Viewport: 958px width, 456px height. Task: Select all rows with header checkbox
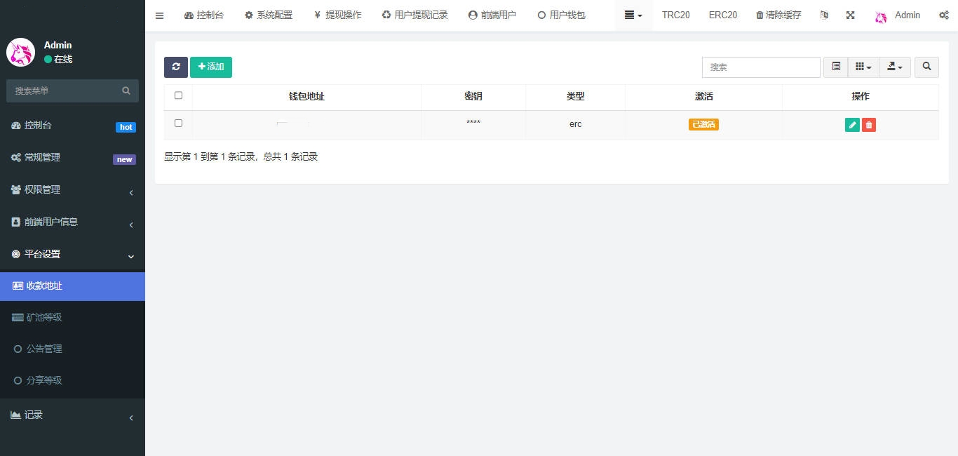click(x=178, y=95)
